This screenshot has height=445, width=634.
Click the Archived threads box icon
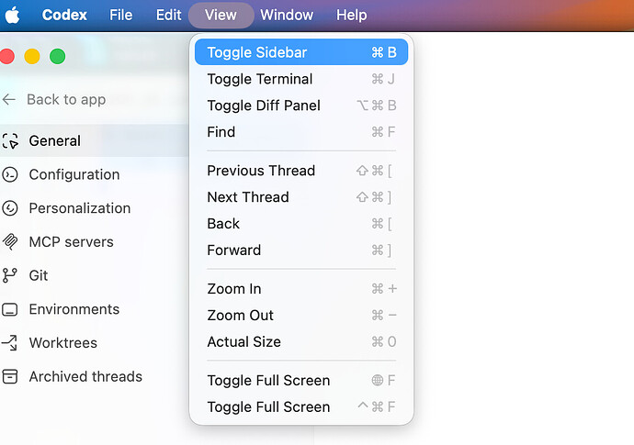pos(10,376)
